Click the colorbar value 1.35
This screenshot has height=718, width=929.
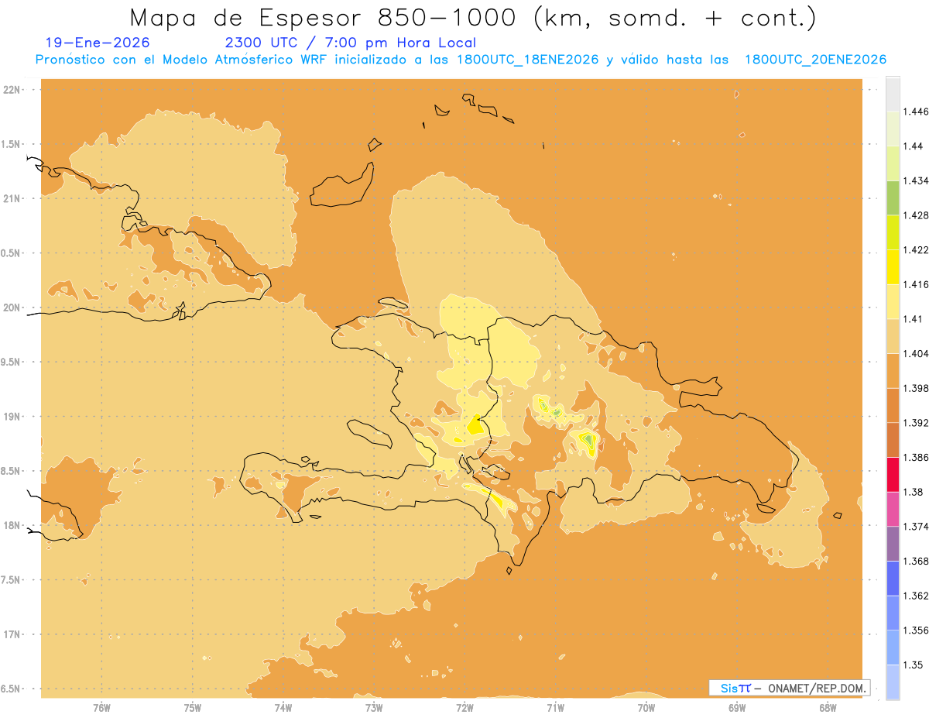tap(915, 665)
